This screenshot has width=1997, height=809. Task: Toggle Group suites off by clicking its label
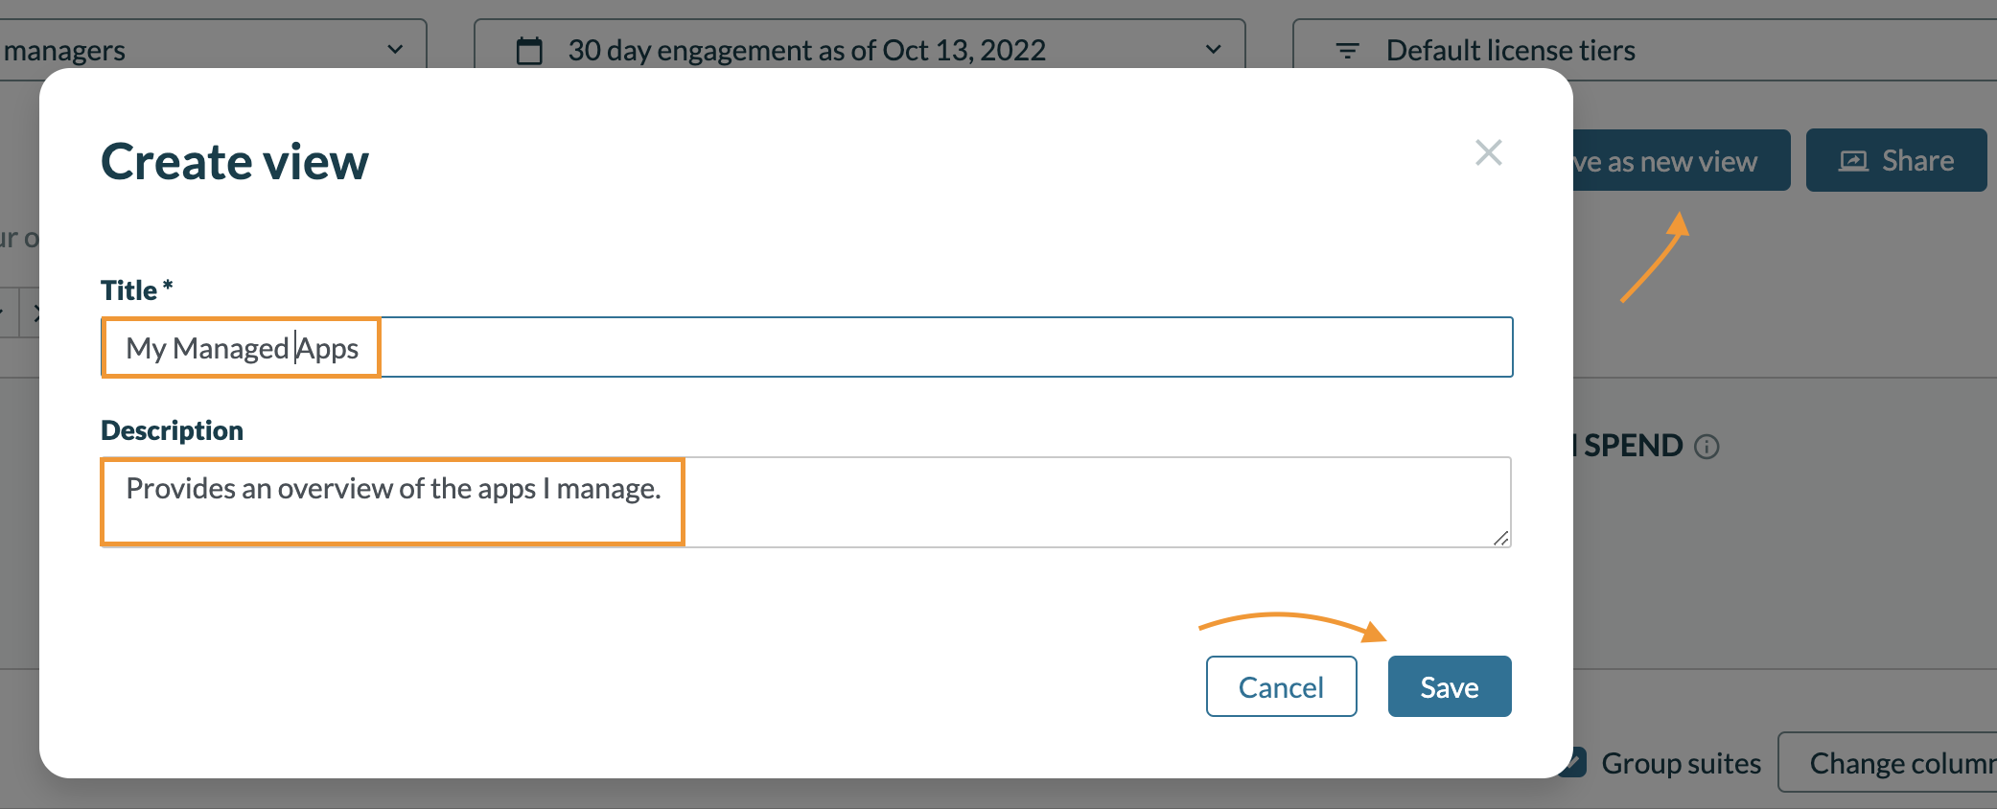1682,763
